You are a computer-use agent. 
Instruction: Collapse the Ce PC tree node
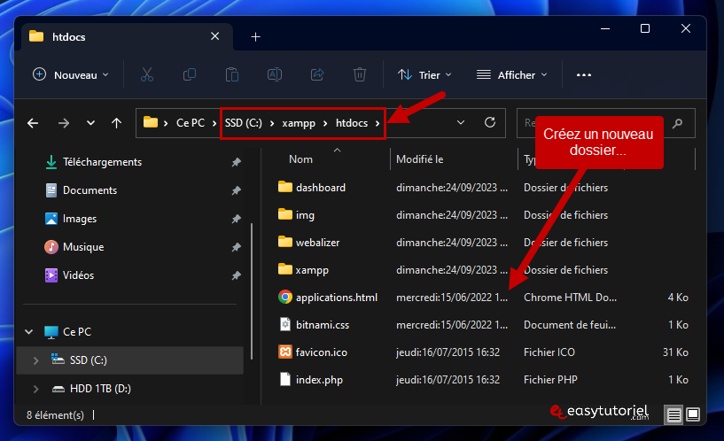point(28,332)
